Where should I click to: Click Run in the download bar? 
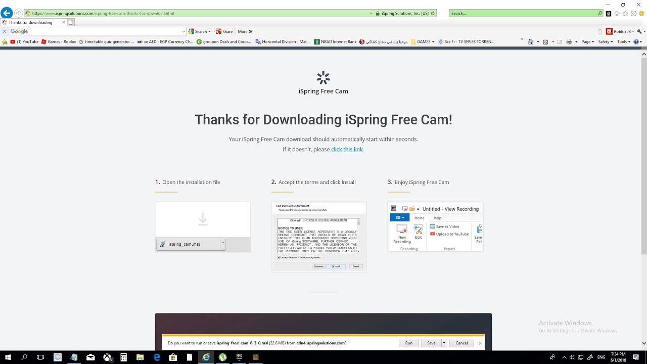tap(409, 343)
